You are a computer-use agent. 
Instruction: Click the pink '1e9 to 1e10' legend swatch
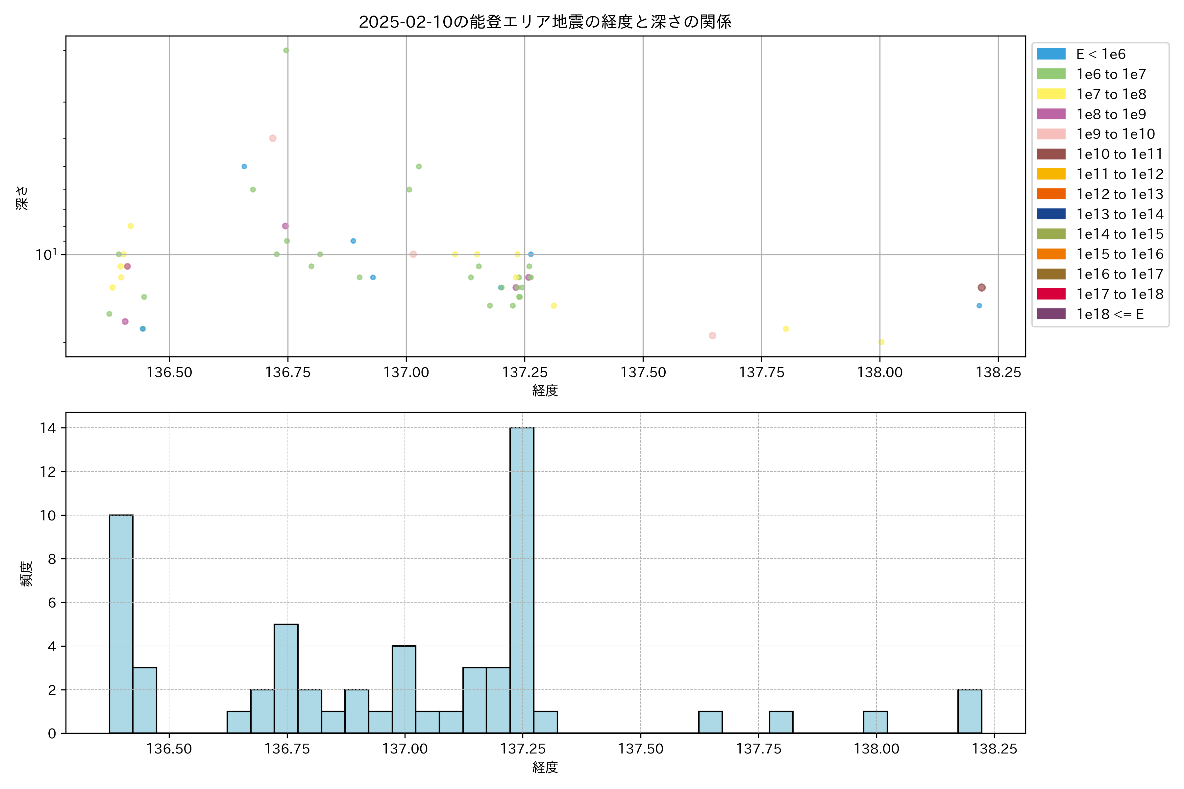click(x=1051, y=134)
